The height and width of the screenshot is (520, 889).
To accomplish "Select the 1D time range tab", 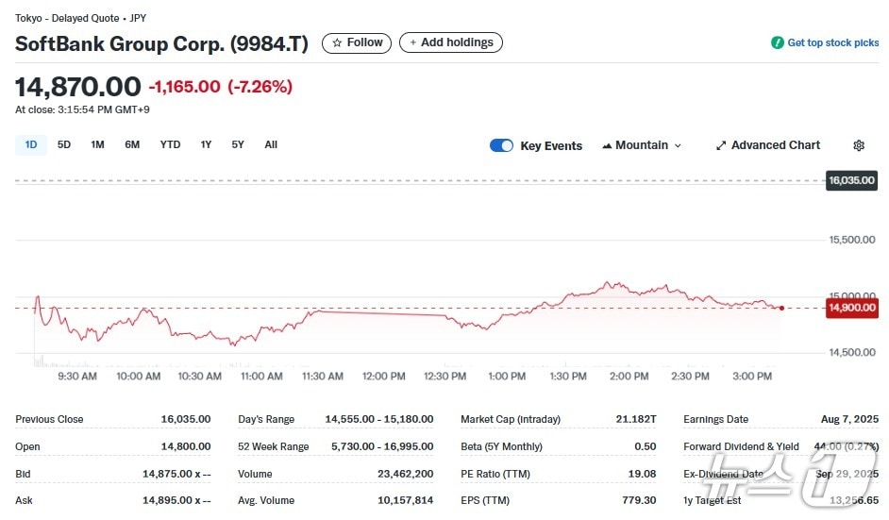I will pyautogui.click(x=30, y=144).
